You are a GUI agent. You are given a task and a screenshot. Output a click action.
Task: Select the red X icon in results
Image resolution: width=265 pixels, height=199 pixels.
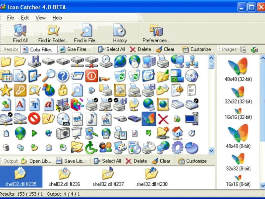click(163, 119)
